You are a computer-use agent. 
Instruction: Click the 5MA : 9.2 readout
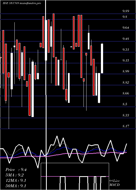15,175
